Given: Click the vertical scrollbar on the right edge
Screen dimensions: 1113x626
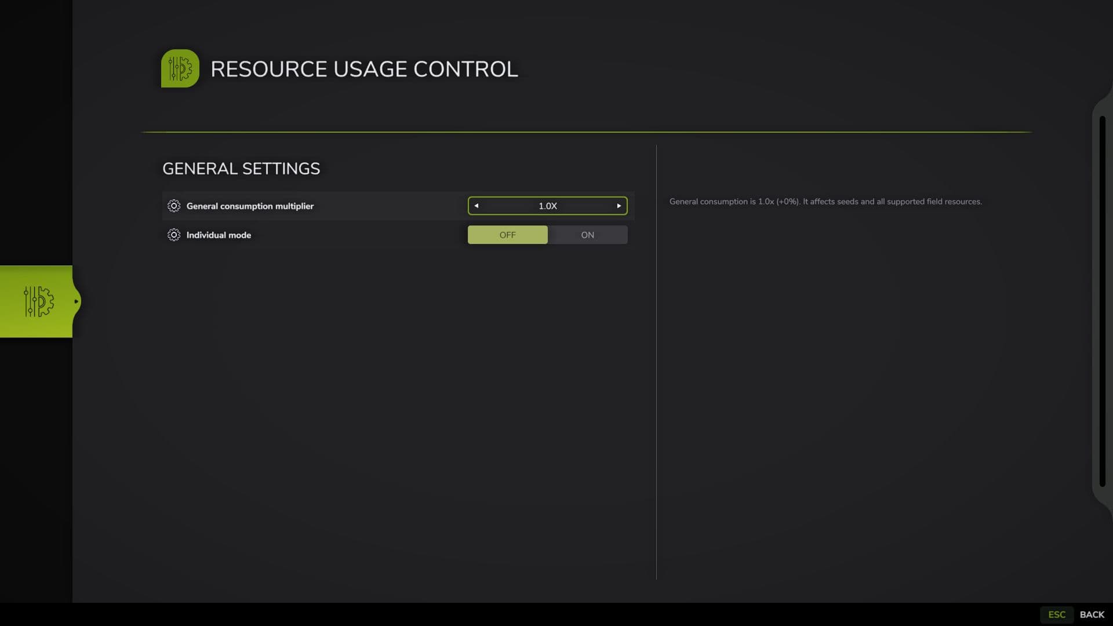Looking at the screenshot, I should [1103, 301].
